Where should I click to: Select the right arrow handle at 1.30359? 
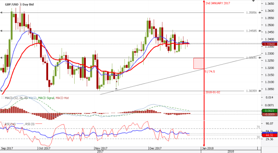(x=260, y=91)
